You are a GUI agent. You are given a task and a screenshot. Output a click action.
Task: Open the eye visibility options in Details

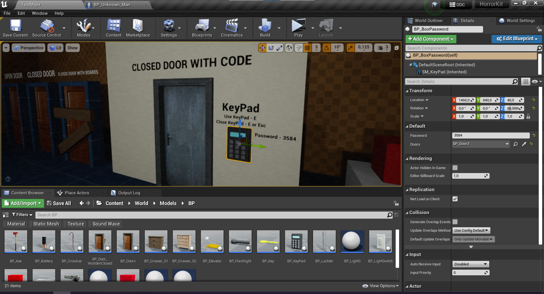pyautogui.click(x=536, y=82)
